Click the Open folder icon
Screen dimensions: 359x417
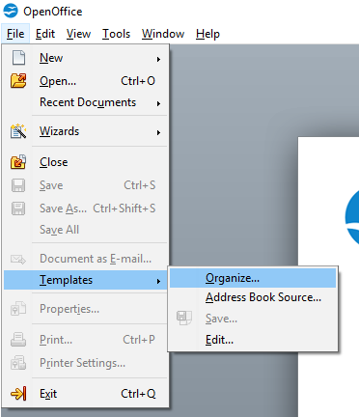click(x=18, y=81)
